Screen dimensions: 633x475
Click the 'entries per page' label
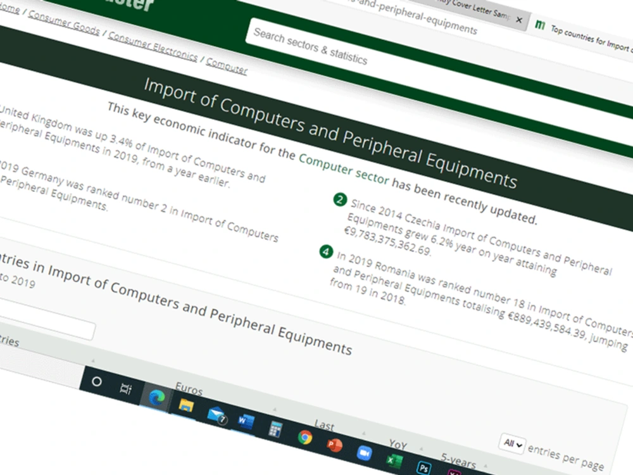565,458
